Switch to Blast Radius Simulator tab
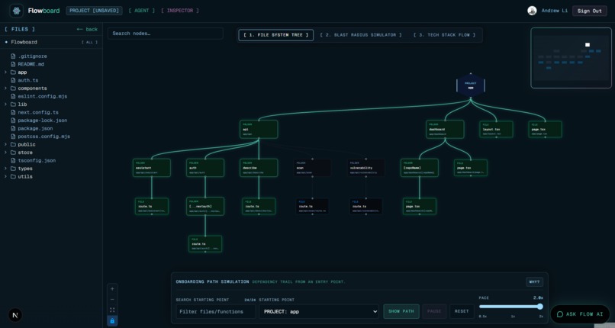This screenshot has width=615, height=328. (x=360, y=35)
